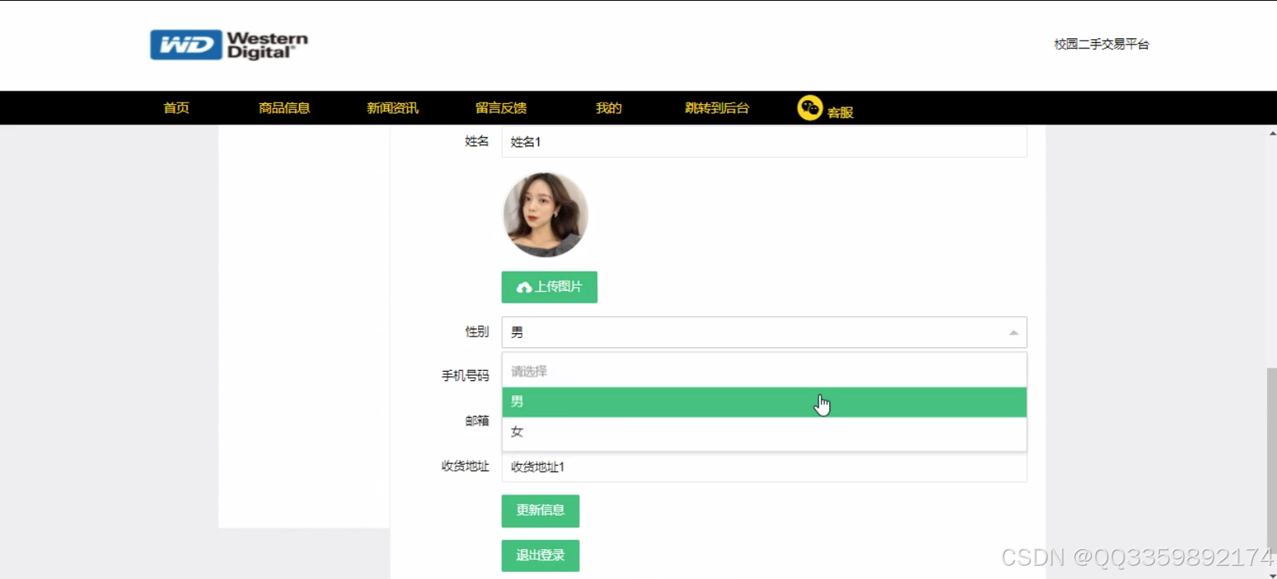Image resolution: width=1277 pixels, height=579 pixels.
Task: Open 商品信息 in the navigation bar
Action: [x=284, y=108]
